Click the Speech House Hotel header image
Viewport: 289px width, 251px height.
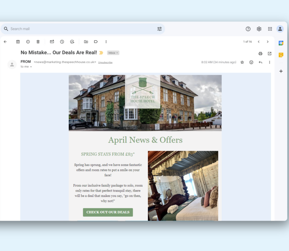[x=145, y=103]
